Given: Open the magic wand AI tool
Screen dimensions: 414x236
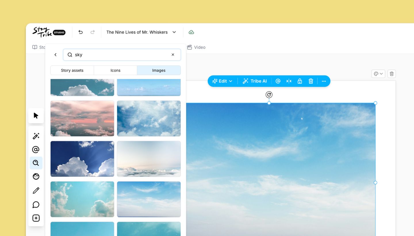Looking at the screenshot, I should click(36, 136).
